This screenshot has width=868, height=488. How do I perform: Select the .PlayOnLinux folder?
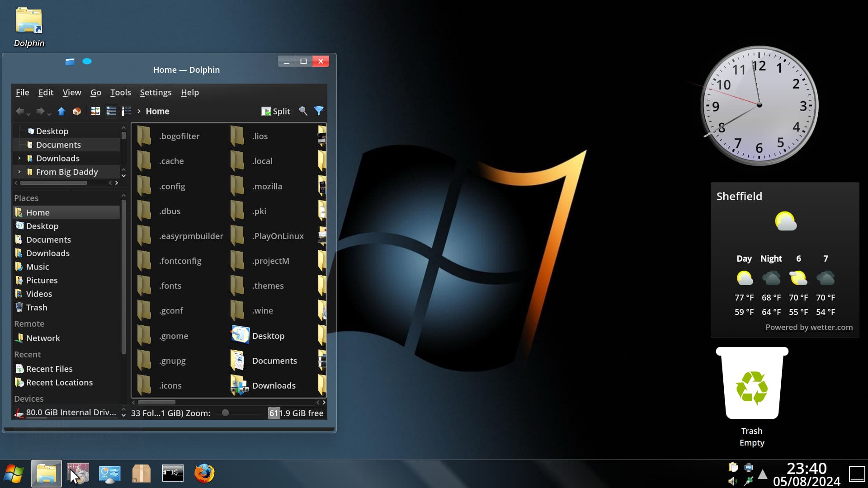click(267, 236)
